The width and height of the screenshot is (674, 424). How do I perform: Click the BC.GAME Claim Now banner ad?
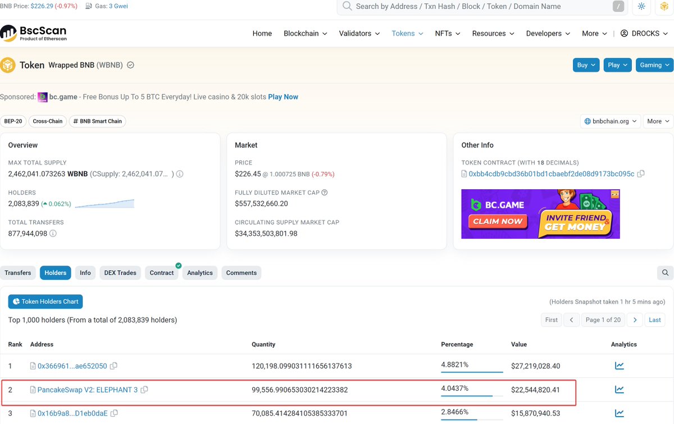(540, 214)
